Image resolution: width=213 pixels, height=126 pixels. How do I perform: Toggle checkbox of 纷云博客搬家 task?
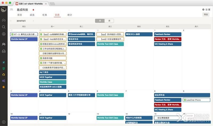tap(156, 118)
